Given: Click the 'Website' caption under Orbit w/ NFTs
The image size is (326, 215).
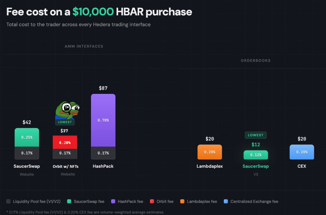Looking at the screenshot, I should click(x=68, y=174).
